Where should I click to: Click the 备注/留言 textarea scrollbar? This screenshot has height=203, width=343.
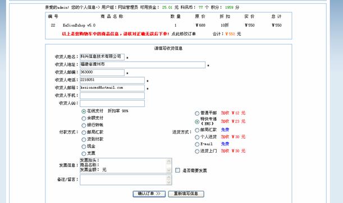pos(169,180)
